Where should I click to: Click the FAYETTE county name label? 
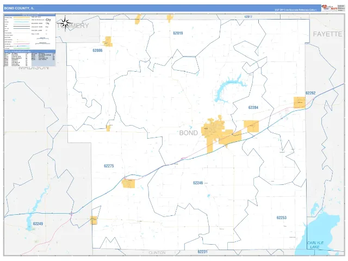pos(327,34)
